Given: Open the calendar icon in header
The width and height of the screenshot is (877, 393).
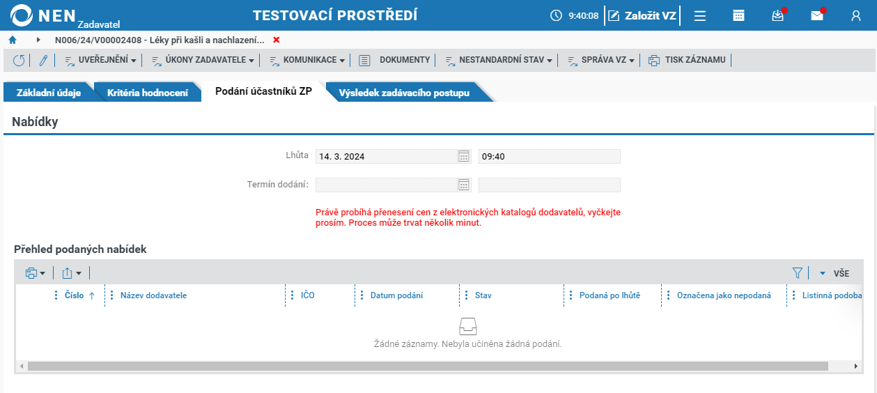Looking at the screenshot, I should pyautogui.click(x=739, y=15).
